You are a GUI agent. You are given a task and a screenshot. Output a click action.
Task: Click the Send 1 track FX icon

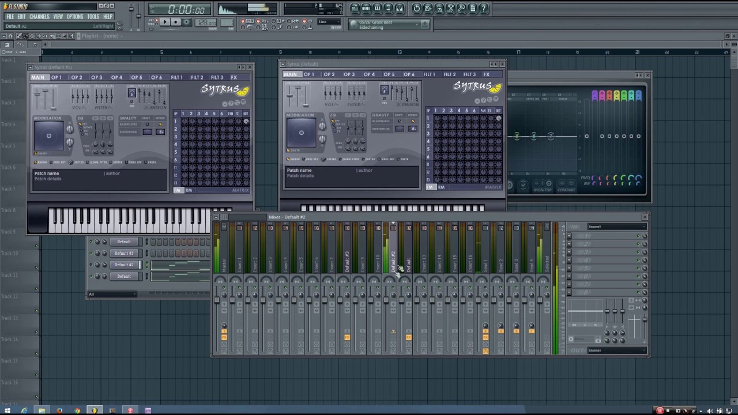click(485, 337)
